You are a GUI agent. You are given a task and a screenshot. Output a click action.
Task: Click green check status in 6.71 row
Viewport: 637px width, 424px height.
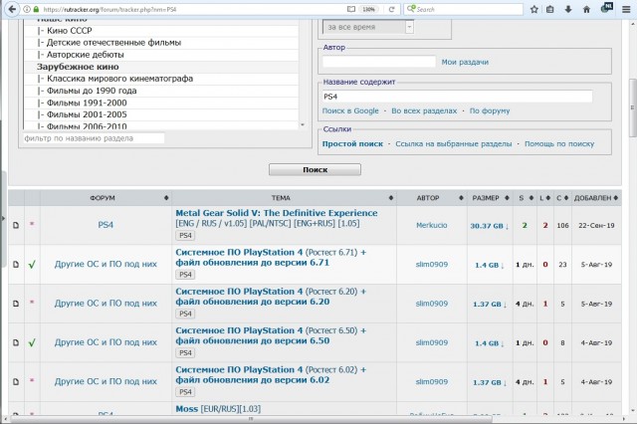pyautogui.click(x=32, y=265)
